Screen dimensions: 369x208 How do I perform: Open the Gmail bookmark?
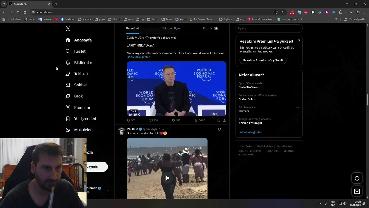pyautogui.click(x=16, y=19)
